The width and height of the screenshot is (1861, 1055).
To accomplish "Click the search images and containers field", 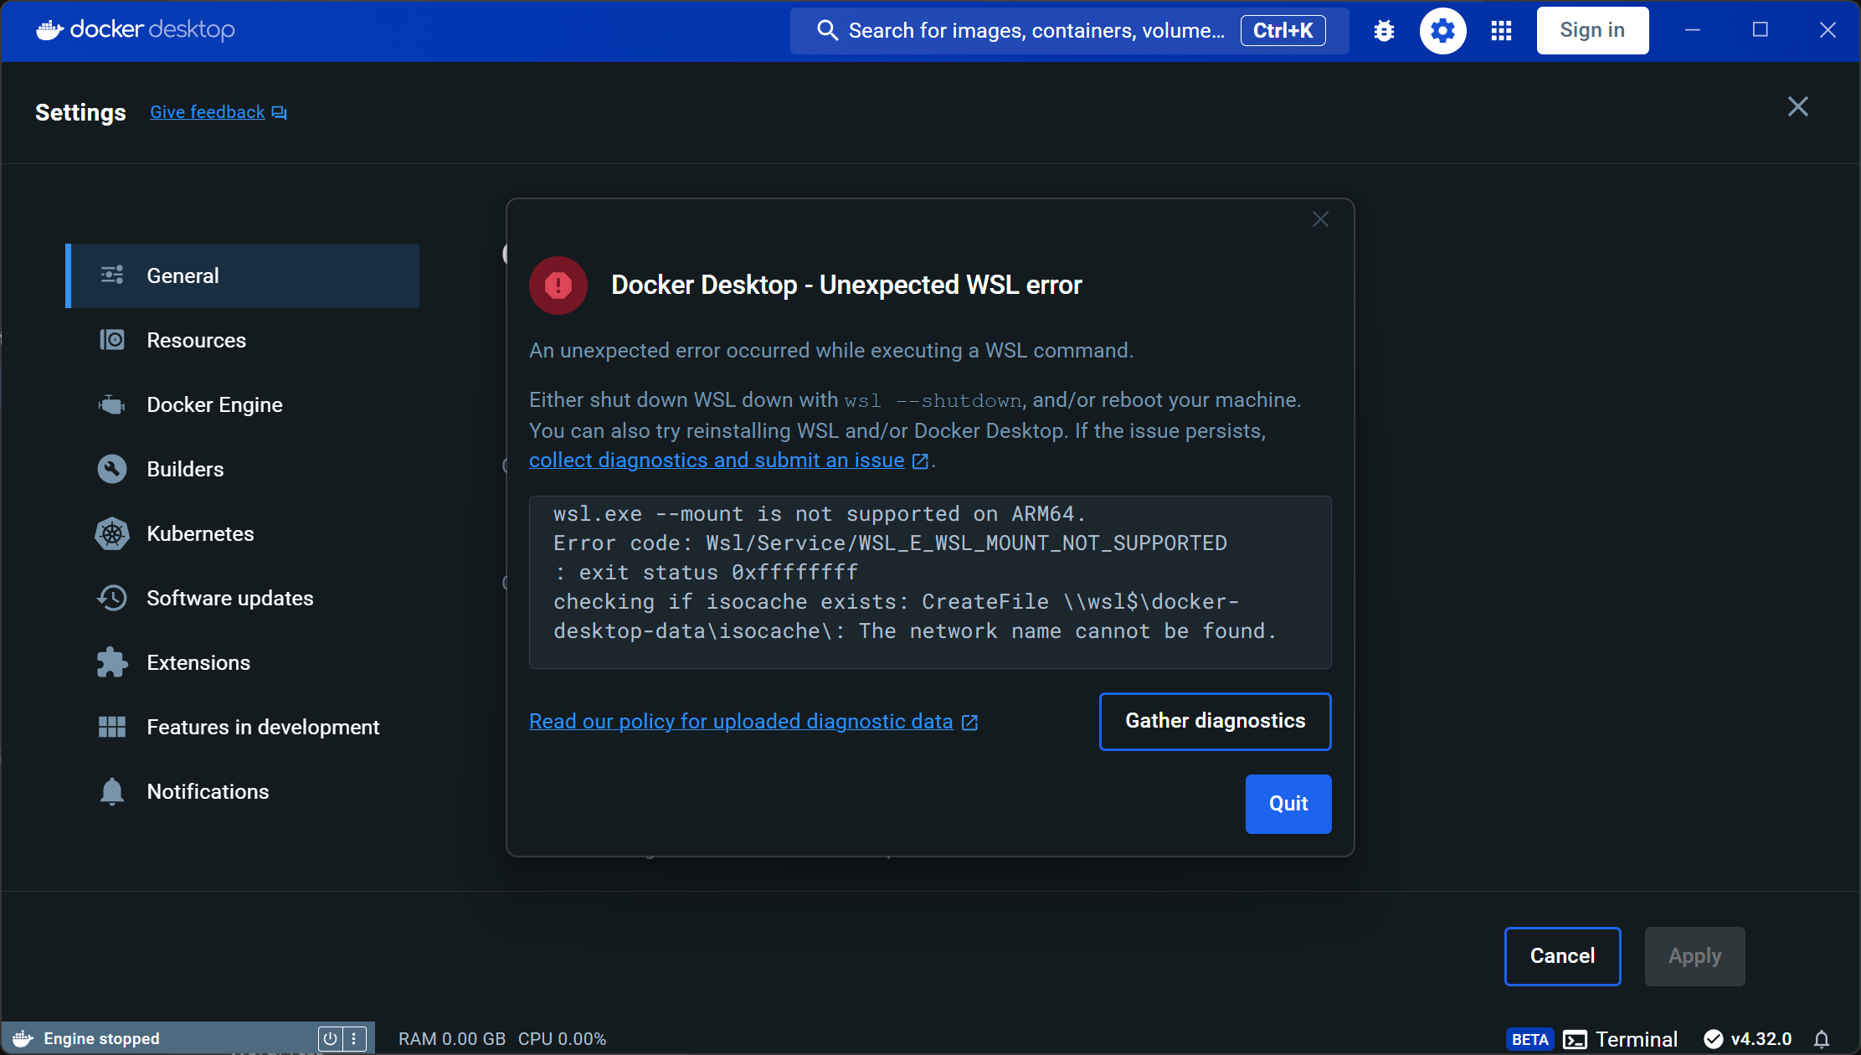I will [1035, 31].
